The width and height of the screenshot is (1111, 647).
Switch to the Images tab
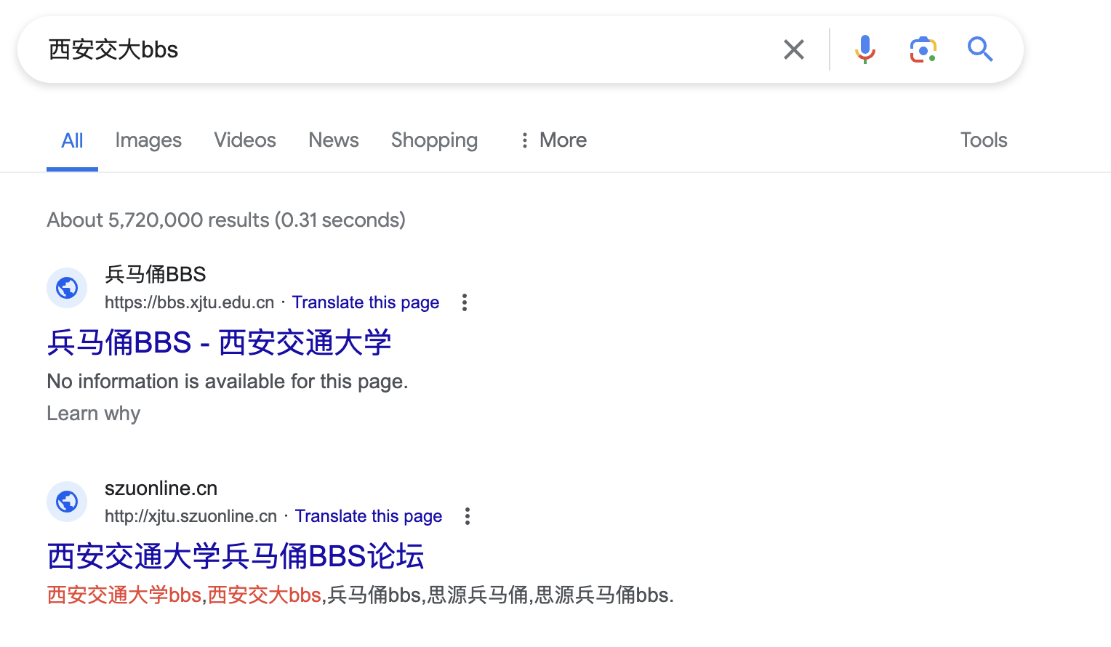[x=148, y=140]
